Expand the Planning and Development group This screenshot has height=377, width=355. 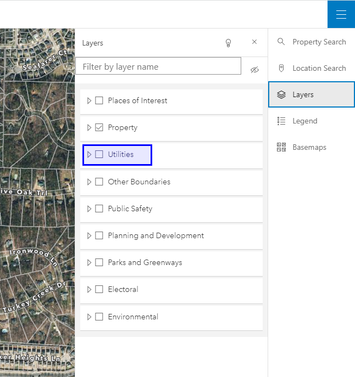point(89,235)
